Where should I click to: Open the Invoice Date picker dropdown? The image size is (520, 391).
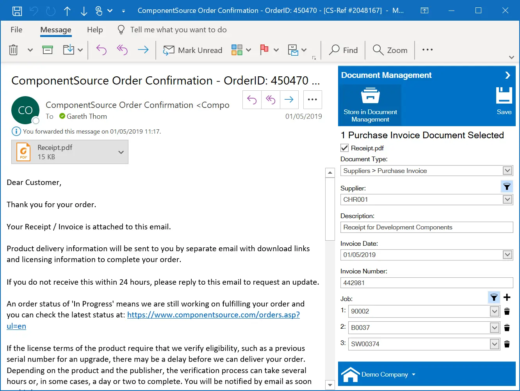click(x=507, y=255)
